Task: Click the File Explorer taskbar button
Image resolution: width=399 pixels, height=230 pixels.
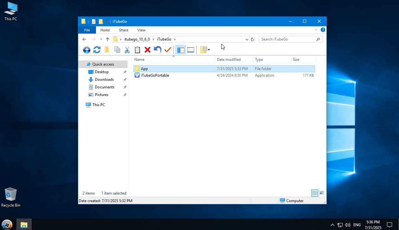Action: (24, 225)
